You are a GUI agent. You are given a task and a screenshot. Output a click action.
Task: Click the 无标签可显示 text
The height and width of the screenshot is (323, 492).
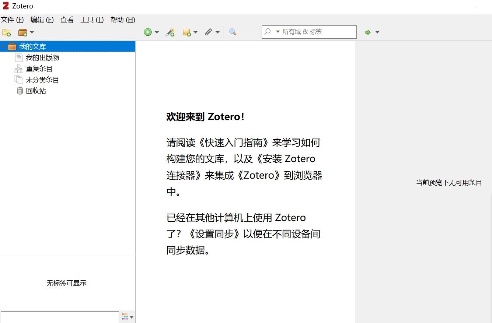pos(66,283)
